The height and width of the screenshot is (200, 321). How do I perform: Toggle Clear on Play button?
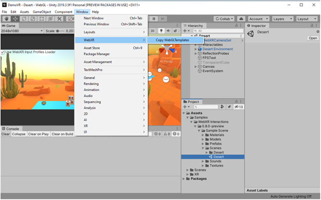click(38, 134)
